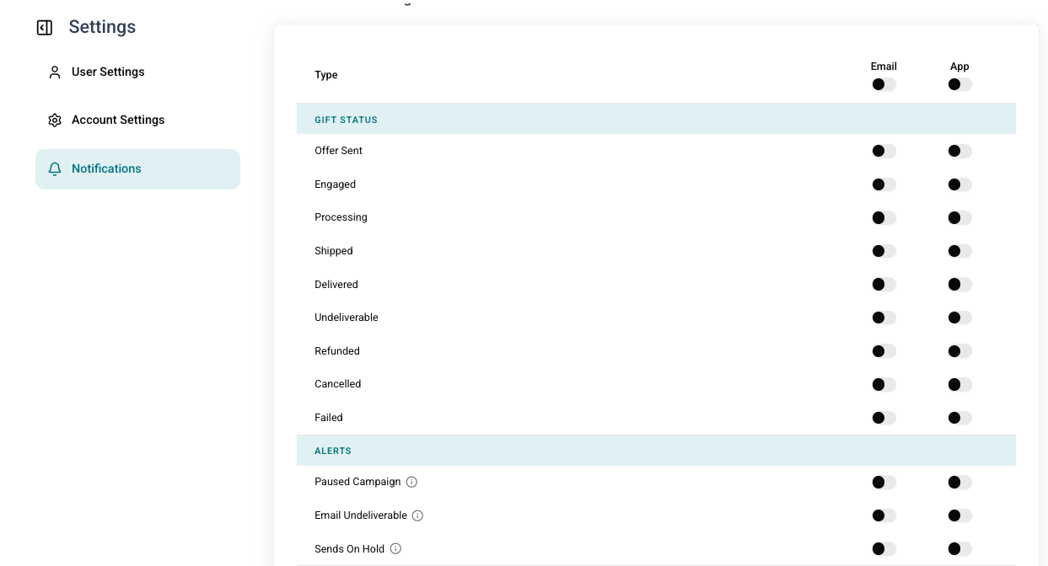Image resolution: width=1048 pixels, height=566 pixels.
Task: Enable App toggle for Offer Sent
Action: click(959, 151)
